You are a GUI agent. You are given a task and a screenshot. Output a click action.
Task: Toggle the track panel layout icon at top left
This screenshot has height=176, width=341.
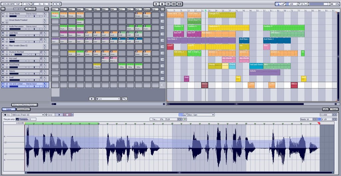click(3, 9)
